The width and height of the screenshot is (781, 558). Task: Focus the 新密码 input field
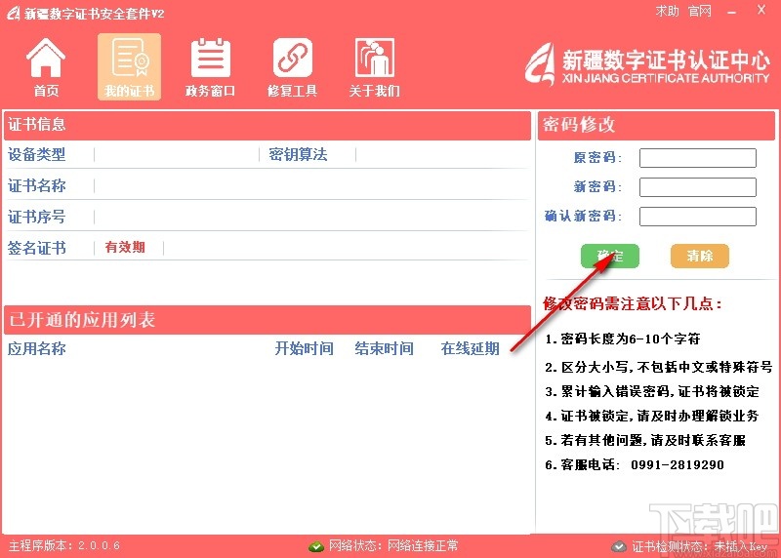click(x=697, y=187)
